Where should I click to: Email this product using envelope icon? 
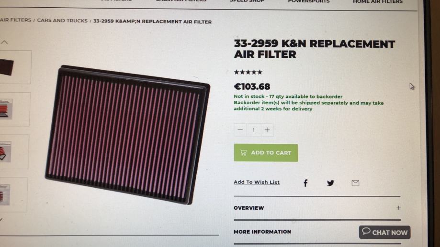[355, 183]
